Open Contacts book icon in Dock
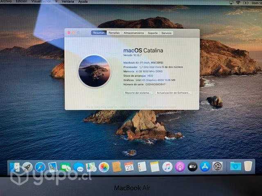Screen dimensions: 262x196 click(116, 167)
